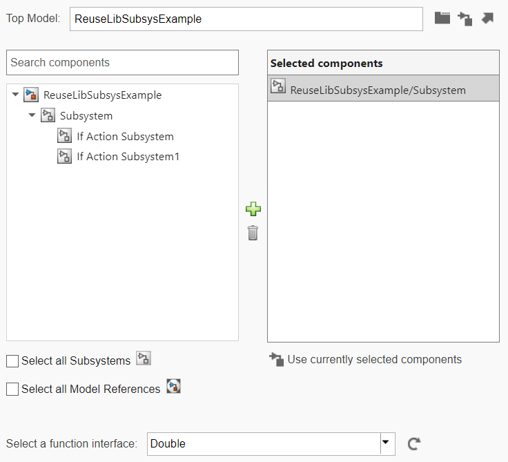Click the use-current-model icon beside Top Model
Screen dimensions: 508x462
click(x=465, y=19)
